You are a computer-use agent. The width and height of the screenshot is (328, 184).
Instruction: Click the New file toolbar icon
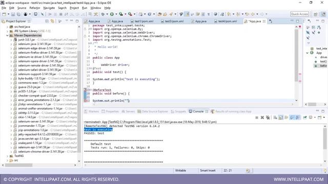point(4,14)
